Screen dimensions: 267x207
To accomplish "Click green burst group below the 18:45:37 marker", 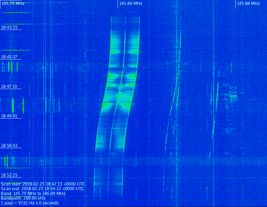I will point(10,67).
